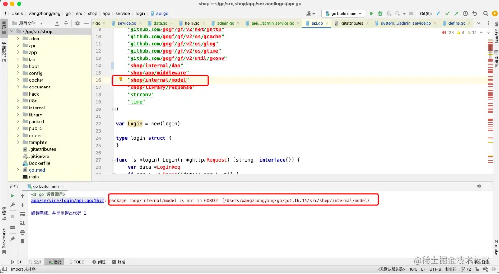Screen dimensions: 499x274
Task: Rerun build in the Run panel
Action: coord(13,196)
